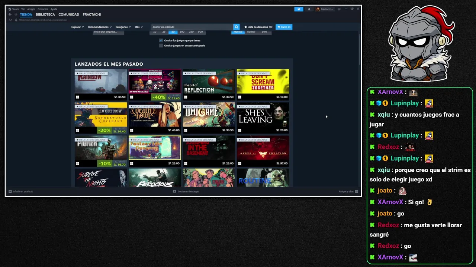Choose the Mostrar filter option
The height and width of the screenshot is (267, 476).
point(238,32)
